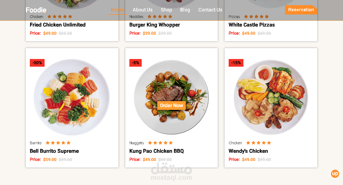Viewport: 343px width, 185px height.
Task: Open the Home menu item
Action: point(118,10)
